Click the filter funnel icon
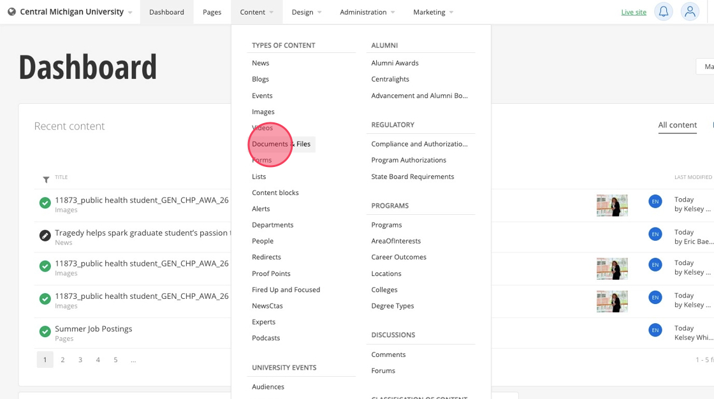714x399 pixels. click(46, 180)
